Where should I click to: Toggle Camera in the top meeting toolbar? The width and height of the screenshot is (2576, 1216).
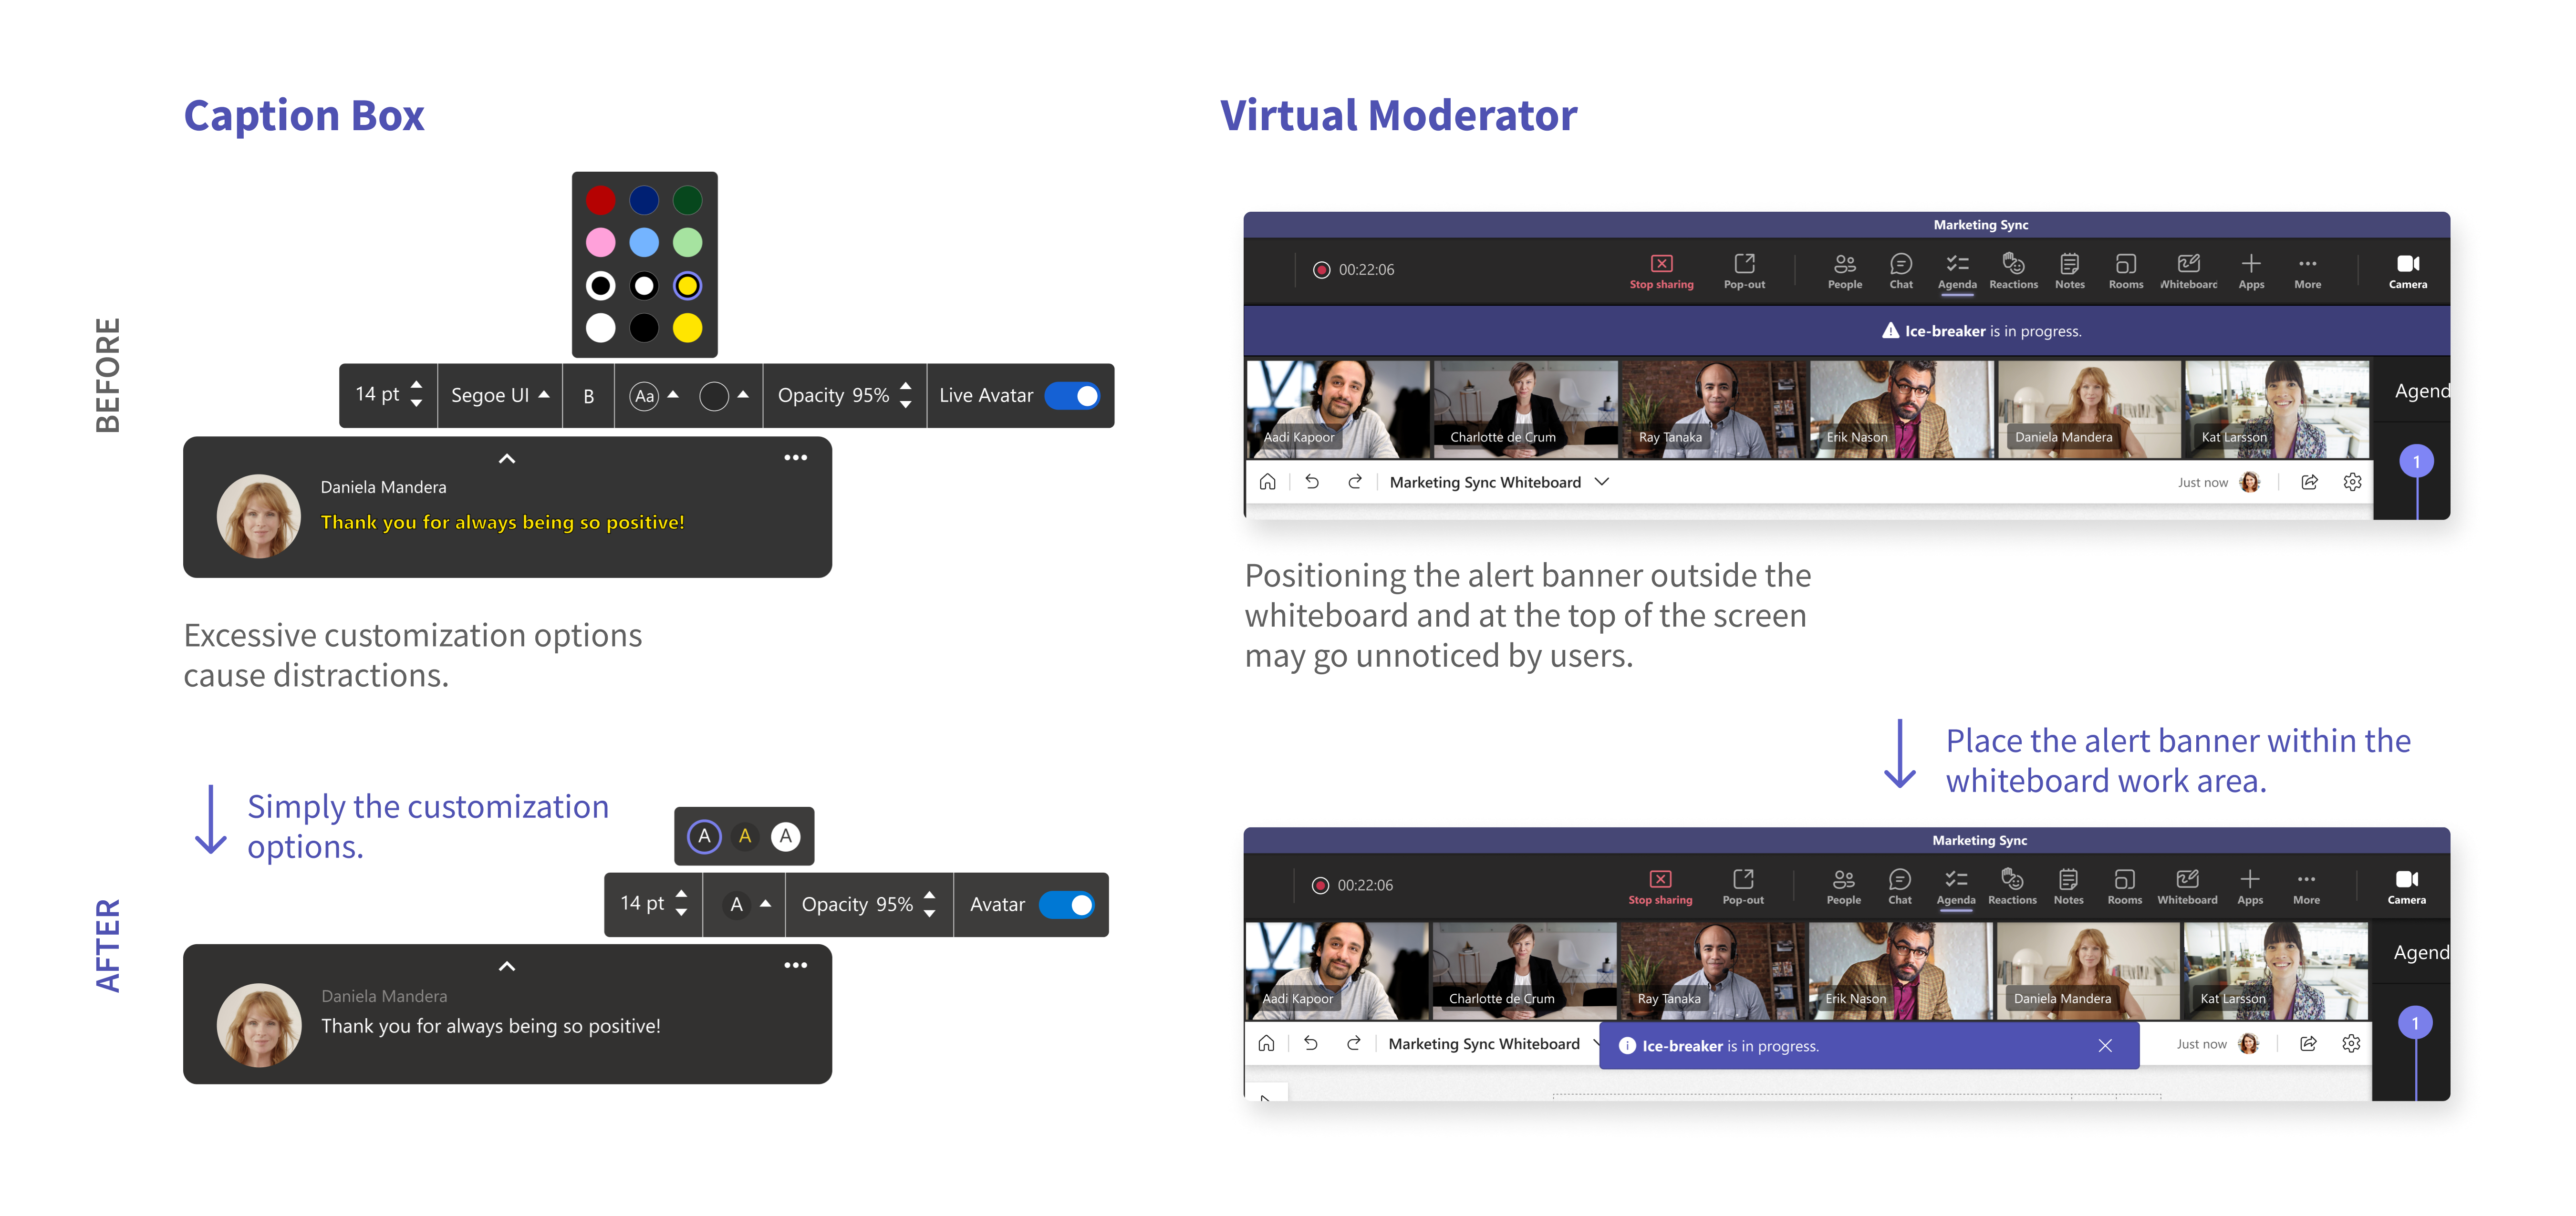pos(2408,271)
